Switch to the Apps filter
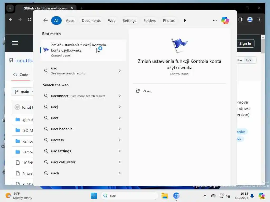This screenshot has width=270, height=202. 70,21
